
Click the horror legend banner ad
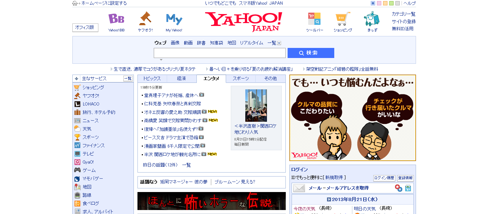coord(212,201)
